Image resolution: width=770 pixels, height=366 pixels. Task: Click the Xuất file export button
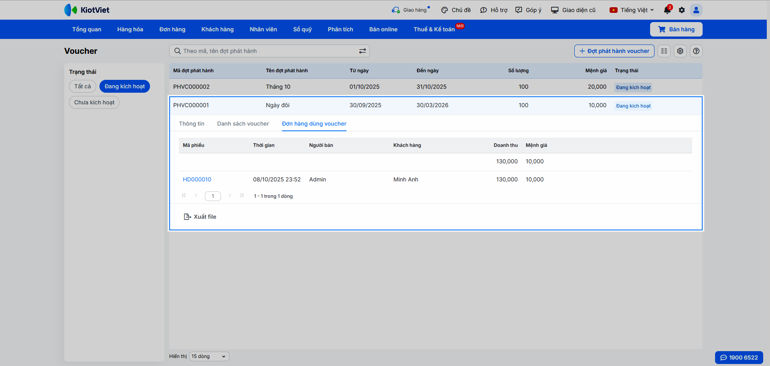(x=200, y=217)
